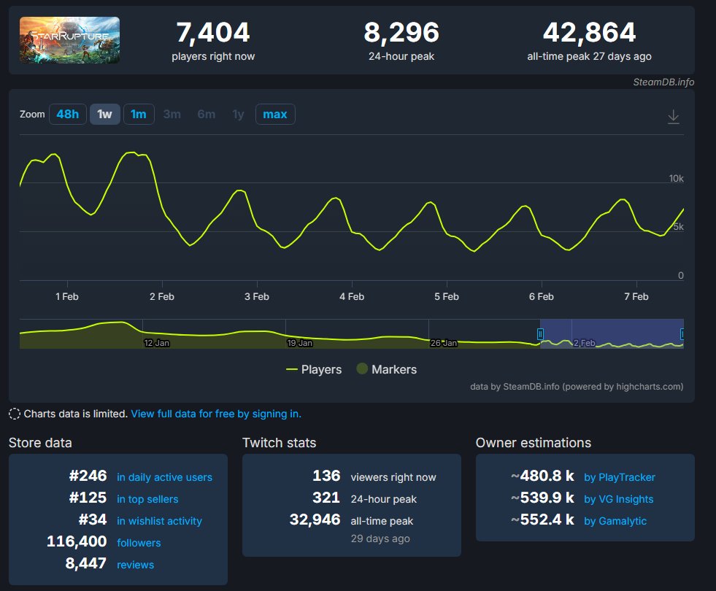Click the 'Owner estimations' heading
The image size is (716, 591).
(x=534, y=443)
